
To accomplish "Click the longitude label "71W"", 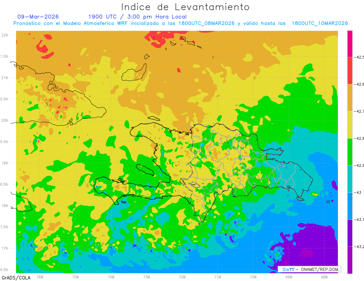I will coord(217,277).
